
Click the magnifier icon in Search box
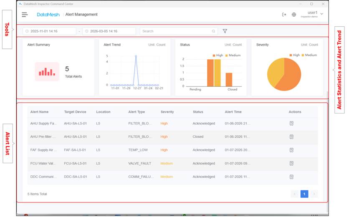pyautogui.click(x=213, y=31)
